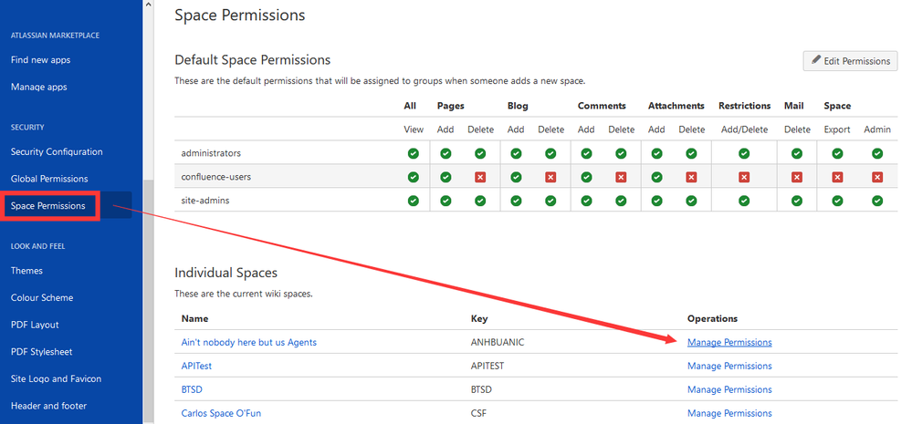Click confluence-users Attachments Delete red cross icon
Viewport: 912px width, 424px height.
click(x=691, y=177)
